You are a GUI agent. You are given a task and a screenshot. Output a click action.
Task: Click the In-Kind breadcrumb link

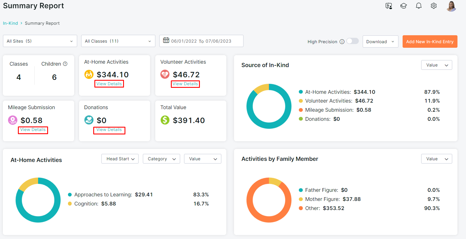pyautogui.click(x=11, y=23)
